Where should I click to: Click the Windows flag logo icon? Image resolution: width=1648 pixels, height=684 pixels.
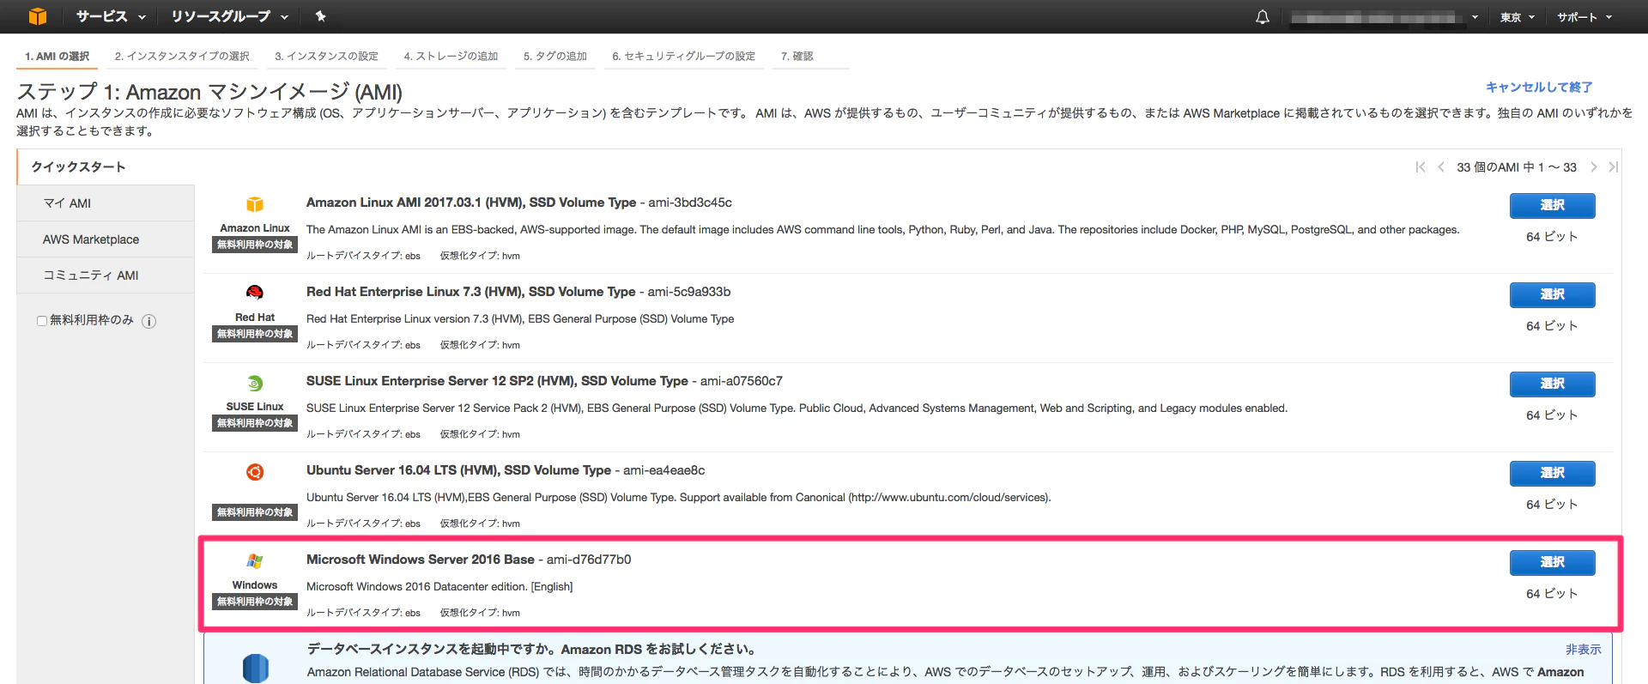click(255, 561)
